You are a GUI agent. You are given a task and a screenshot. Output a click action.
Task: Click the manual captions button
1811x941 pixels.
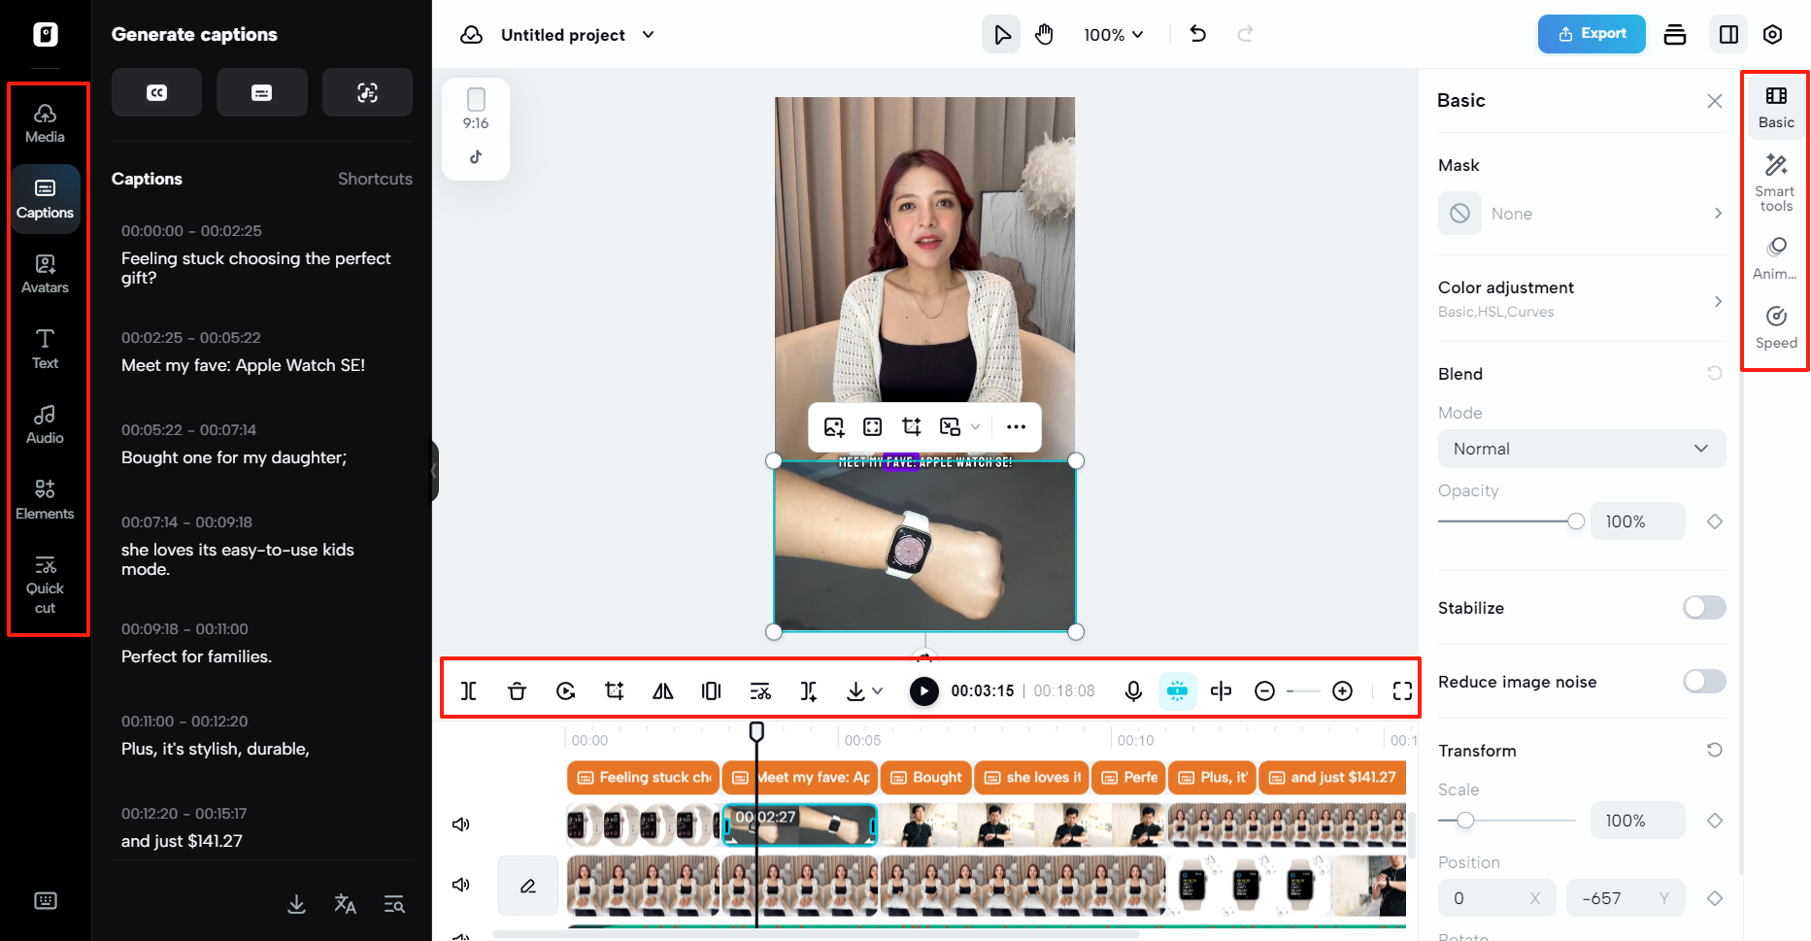point(261,92)
